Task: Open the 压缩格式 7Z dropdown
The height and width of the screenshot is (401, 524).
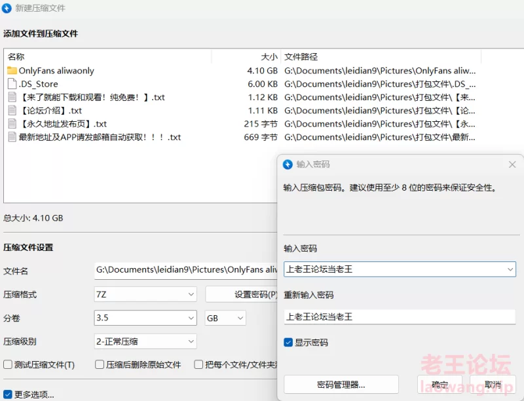Action: click(x=145, y=294)
